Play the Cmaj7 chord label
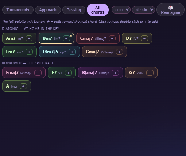This screenshot has height=156, width=186. pos(86,38)
